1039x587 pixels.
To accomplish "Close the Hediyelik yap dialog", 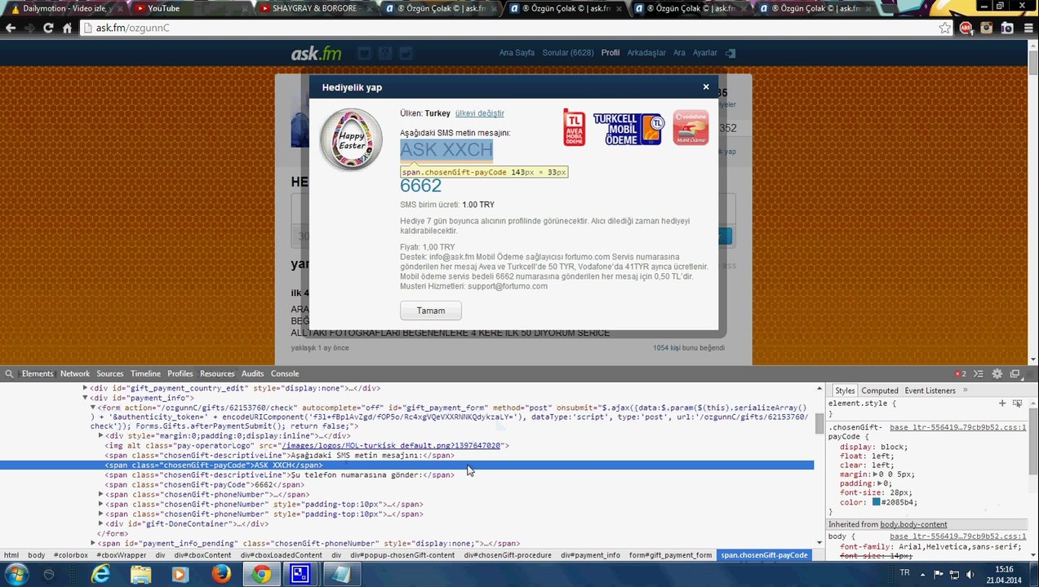I will pos(706,86).
